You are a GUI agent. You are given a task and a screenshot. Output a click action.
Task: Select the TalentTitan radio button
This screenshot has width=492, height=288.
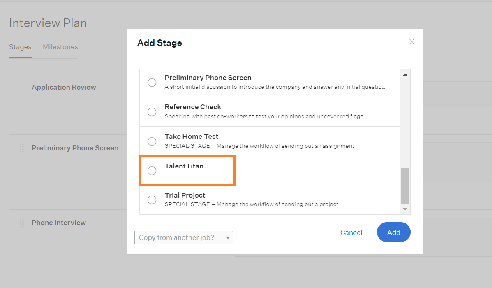[152, 170]
